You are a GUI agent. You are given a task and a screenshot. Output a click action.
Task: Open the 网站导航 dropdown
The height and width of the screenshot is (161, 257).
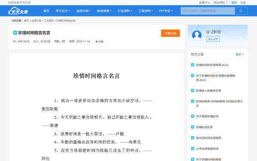point(221,3)
